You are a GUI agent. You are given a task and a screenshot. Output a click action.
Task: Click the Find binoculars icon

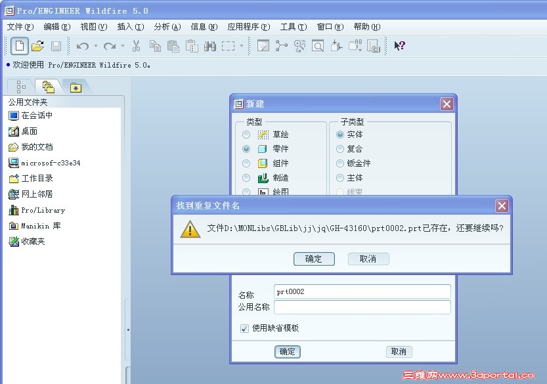coord(210,46)
